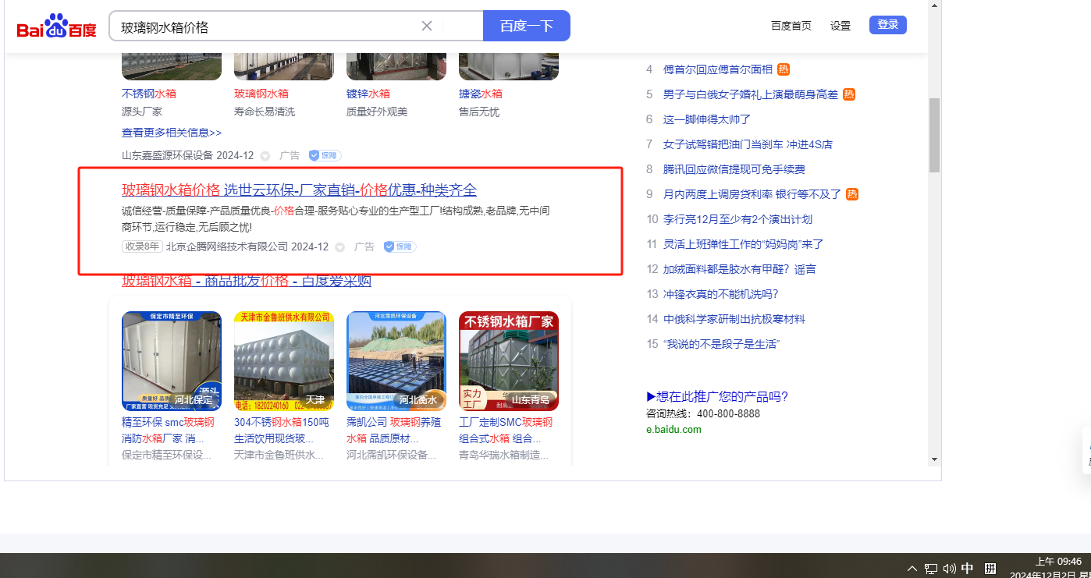Image resolution: width=1091 pixels, height=578 pixels.
Task: Go to 百度首页
Action: point(791,26)
